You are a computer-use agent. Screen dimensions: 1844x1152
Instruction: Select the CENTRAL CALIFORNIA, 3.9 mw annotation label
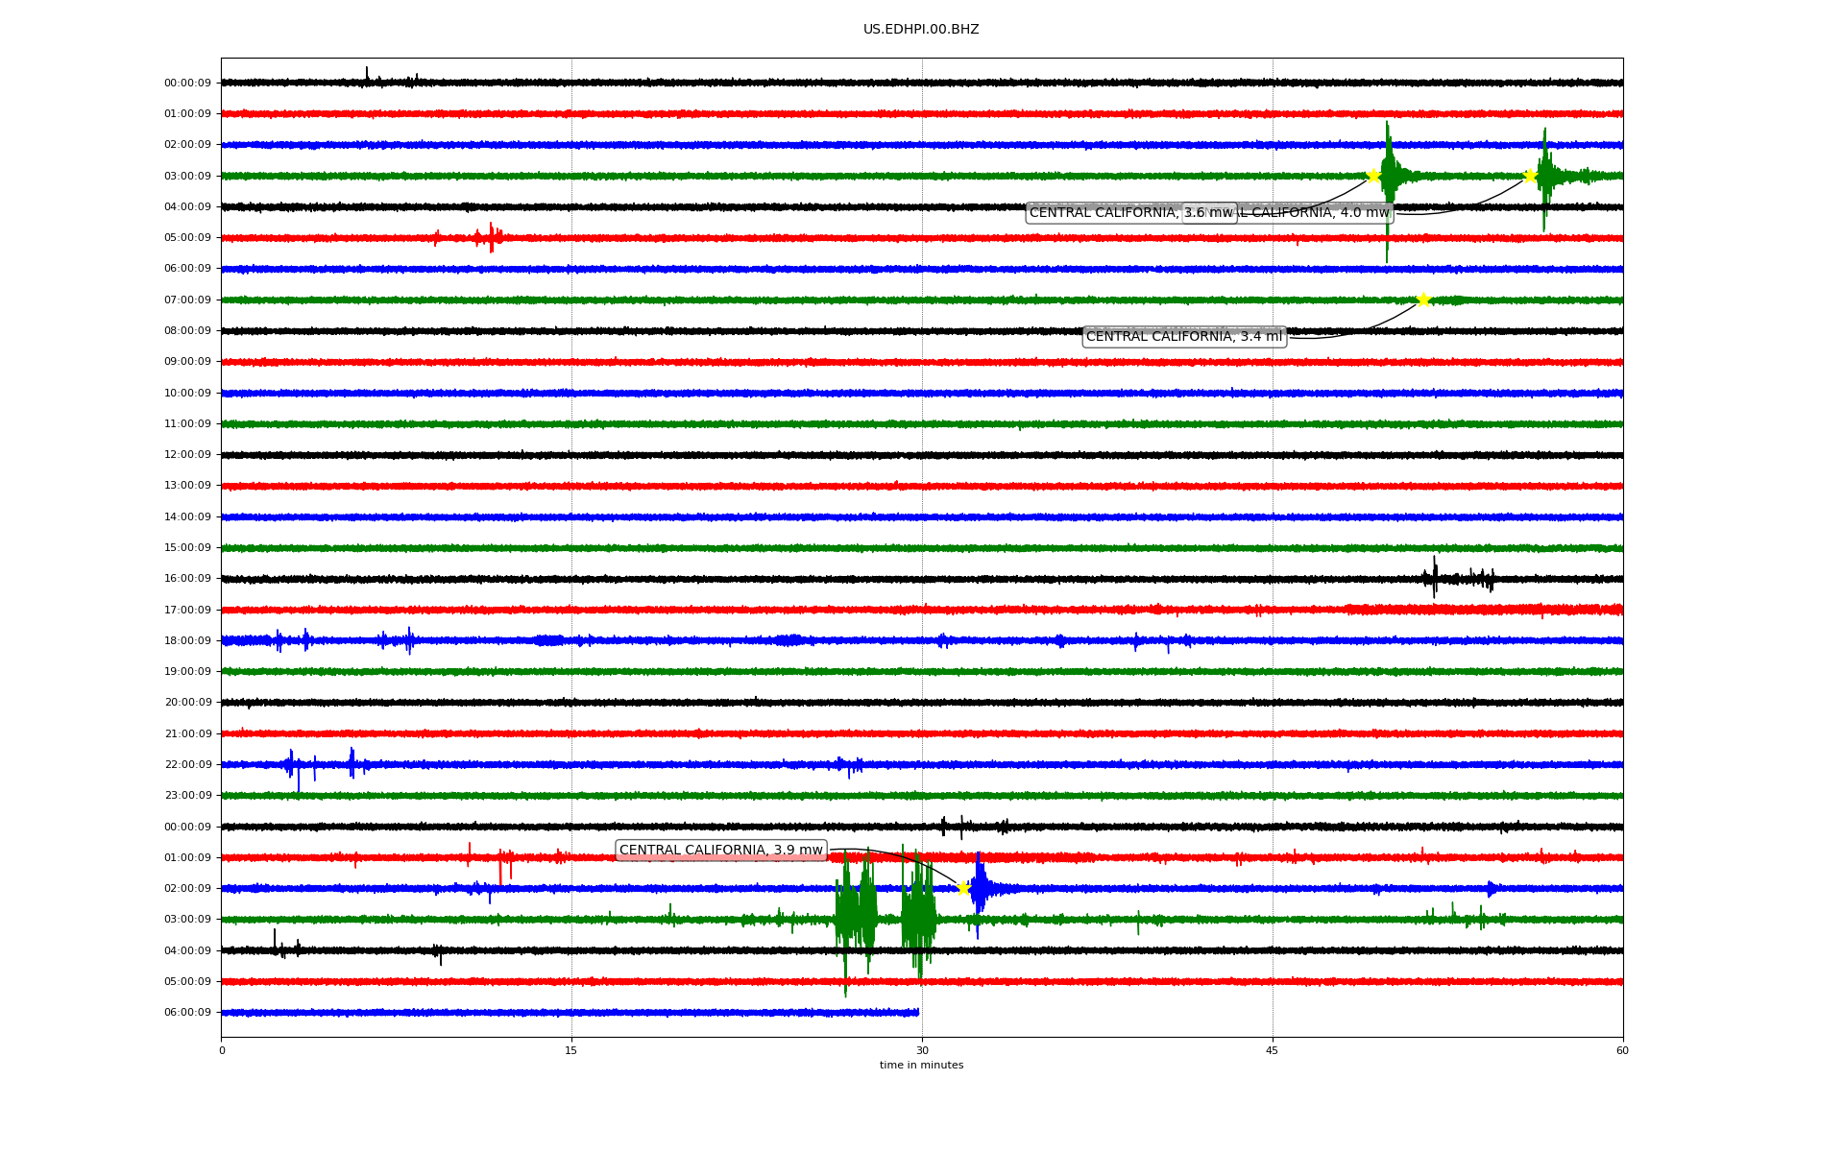720,851
